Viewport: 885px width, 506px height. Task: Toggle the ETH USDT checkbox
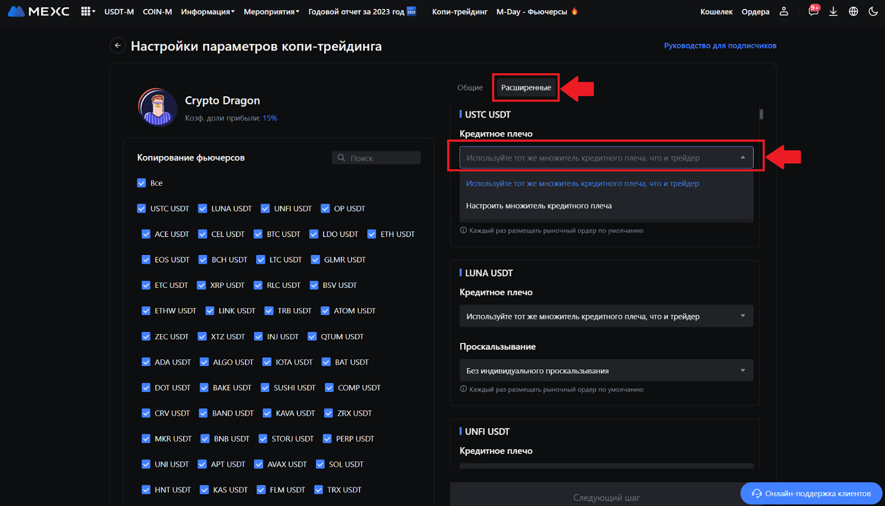click(372, 234)
